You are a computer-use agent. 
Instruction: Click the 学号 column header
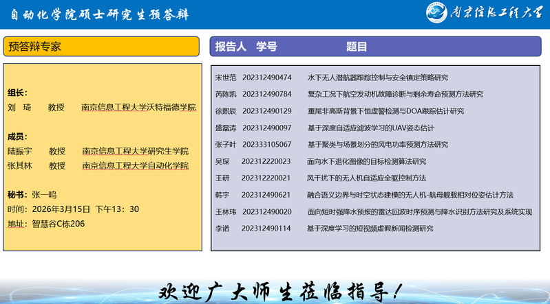[266, 47]
